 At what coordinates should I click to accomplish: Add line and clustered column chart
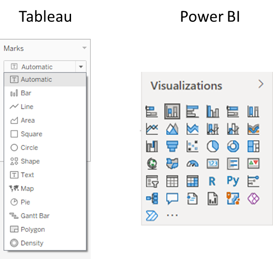point(233,129)
